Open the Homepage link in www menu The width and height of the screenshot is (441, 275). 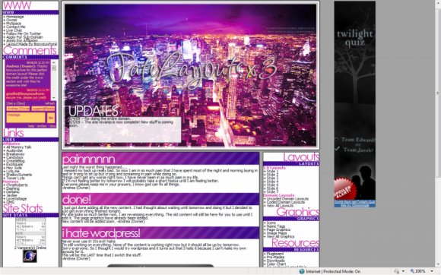coord(15,17)
